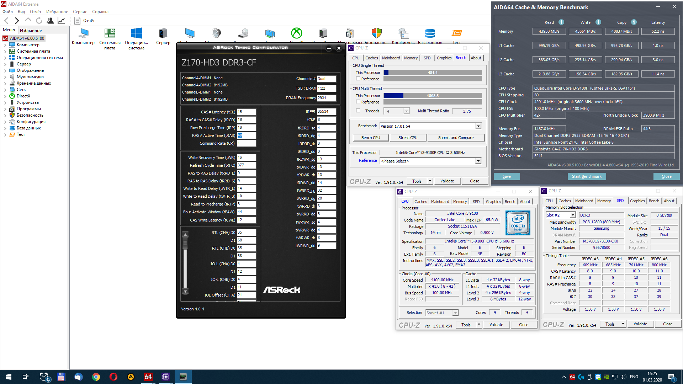Screen dimensions: 683x384
Task: Open the Reference Please Select dropdown
Action: click(x=478, y=161)
